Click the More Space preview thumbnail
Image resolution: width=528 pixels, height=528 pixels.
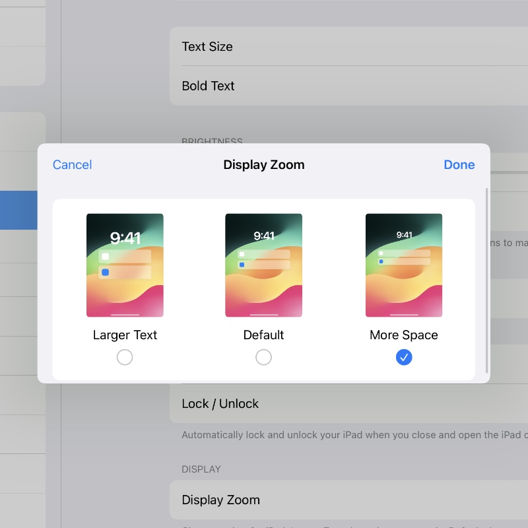coord(404,265)
